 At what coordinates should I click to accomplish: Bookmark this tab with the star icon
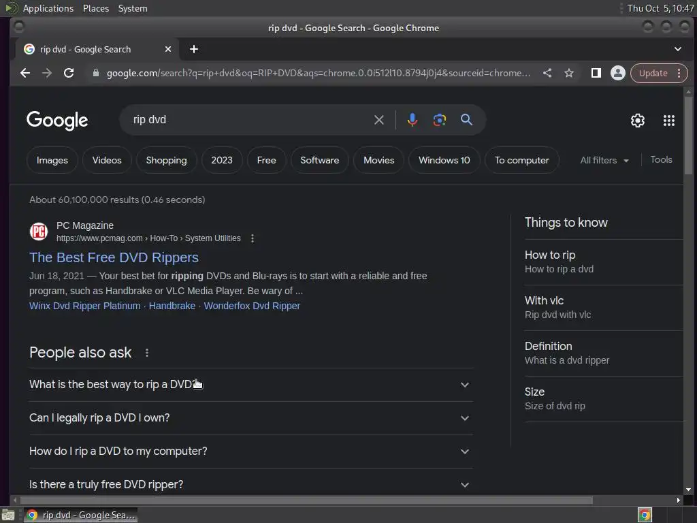(569, 73)
